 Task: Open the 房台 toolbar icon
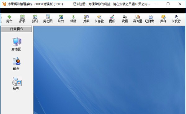pyautogui.click(x=9, y=19)
